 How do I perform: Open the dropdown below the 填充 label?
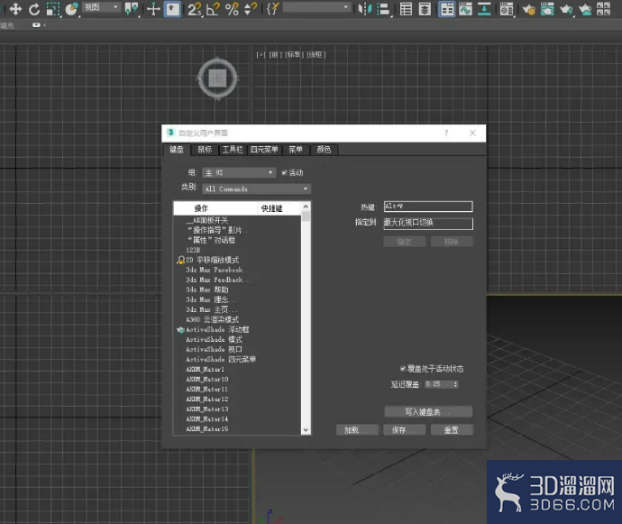[x=39, y=25]
